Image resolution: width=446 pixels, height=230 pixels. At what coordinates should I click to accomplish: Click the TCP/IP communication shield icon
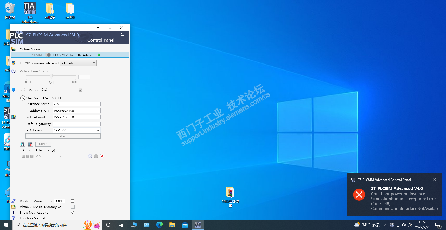pos(14,63)
